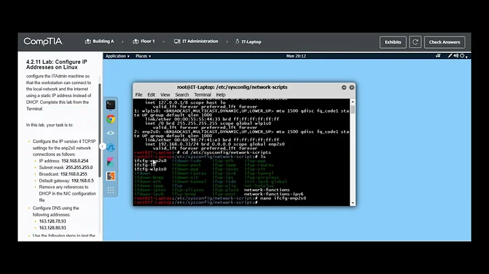Screen dimensions: 489x274
Task: Click the eye-shaped dock icon
Action: (111, 133)
